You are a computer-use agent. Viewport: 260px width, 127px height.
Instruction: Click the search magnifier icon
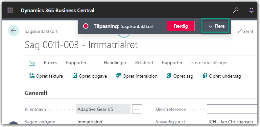pos(235,10)
